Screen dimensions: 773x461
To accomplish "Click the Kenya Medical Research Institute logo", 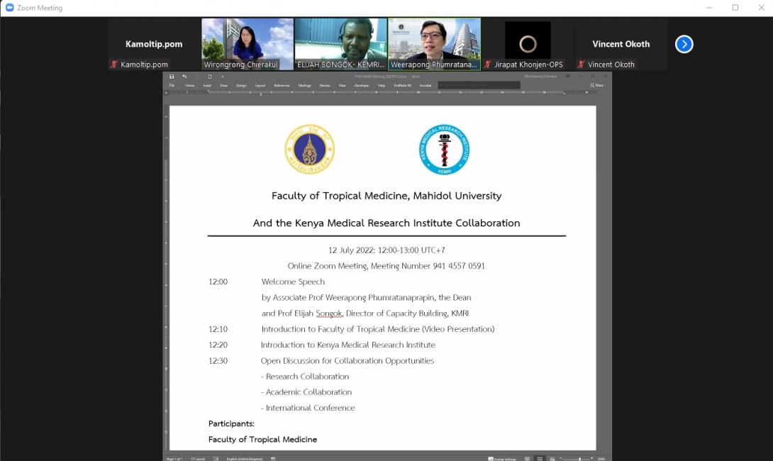I will click(x=444, y=149).
